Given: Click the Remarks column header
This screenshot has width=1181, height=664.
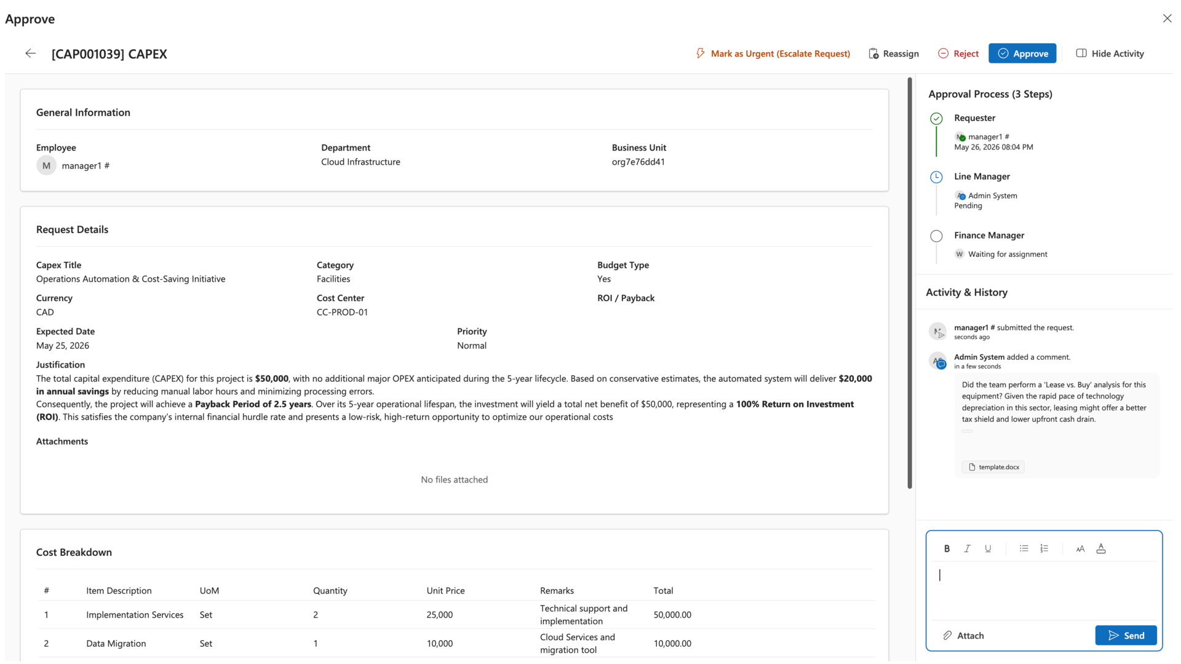Looking at the screenshot, I should (557, 591).
